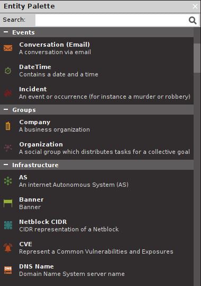Select the green AS snowflake icon
The height and width of the screenshot is (286, 201).
coord(8,181)
